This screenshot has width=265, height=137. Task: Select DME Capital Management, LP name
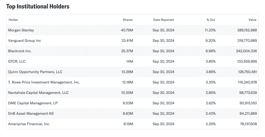point(33,103)
